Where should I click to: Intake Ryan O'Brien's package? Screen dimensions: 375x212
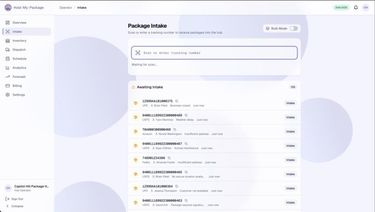[x=290, y=146]
